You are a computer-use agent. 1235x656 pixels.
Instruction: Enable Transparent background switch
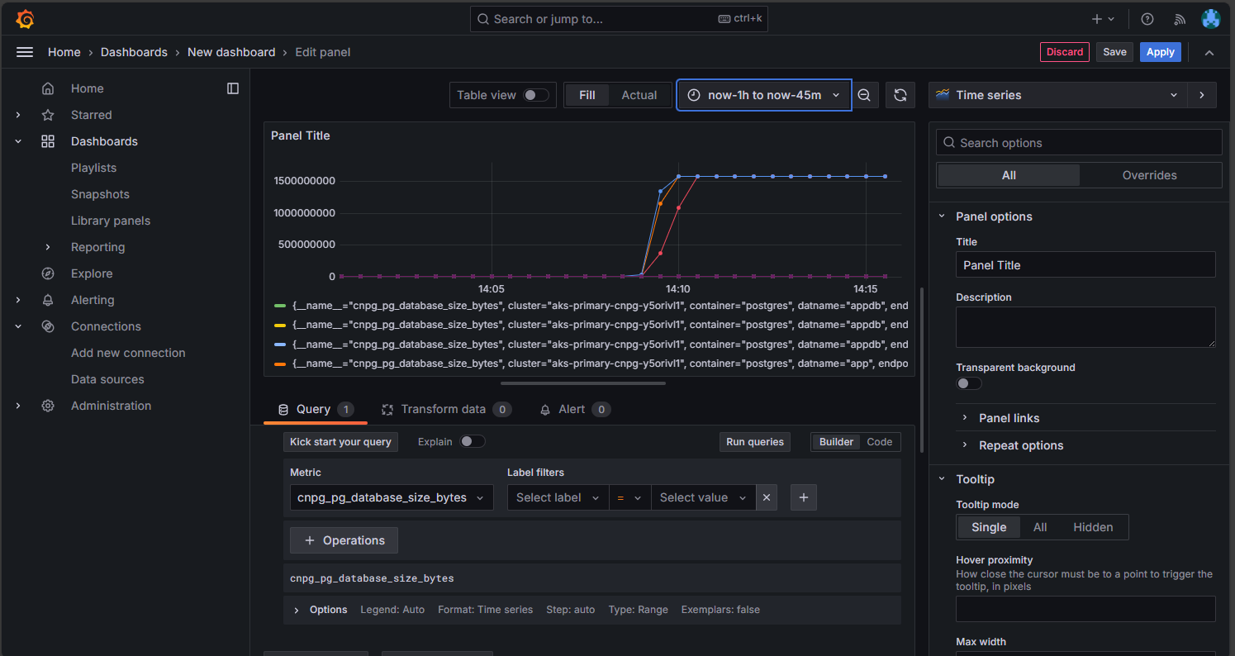pos(968,383)
